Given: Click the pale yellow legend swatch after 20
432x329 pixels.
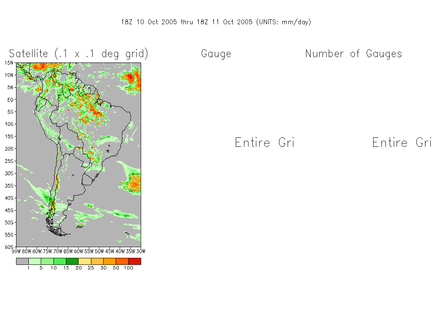Looking at the screenshot, I should (x=85, y=261).
